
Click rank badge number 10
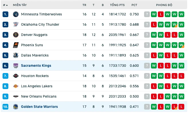[x=5, y=107]
